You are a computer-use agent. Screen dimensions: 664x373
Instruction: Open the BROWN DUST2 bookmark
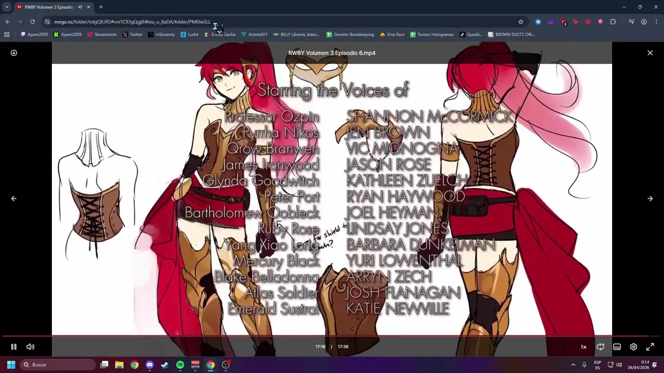(x=511, y=35)
